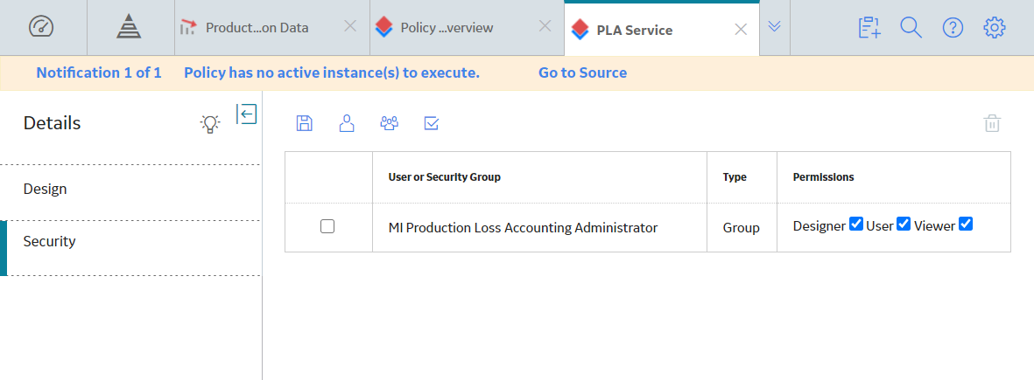Follow the Go to Source link

tap(582, 73)
